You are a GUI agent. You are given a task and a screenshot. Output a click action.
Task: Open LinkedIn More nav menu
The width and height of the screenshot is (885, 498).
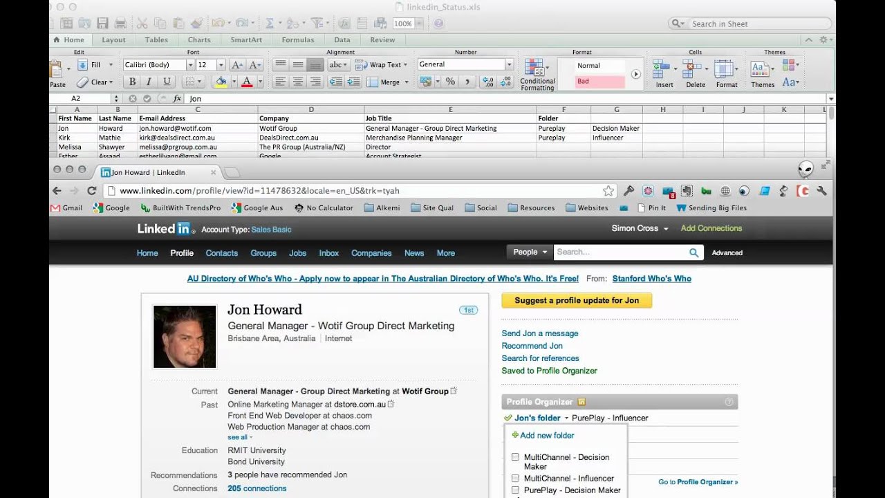446,253
